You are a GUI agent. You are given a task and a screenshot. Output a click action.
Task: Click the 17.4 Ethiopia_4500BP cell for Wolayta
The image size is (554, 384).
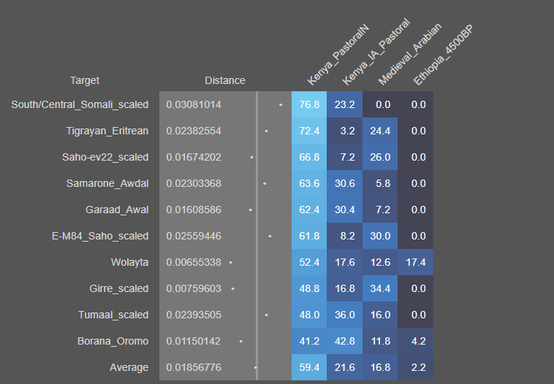point(415,262)
